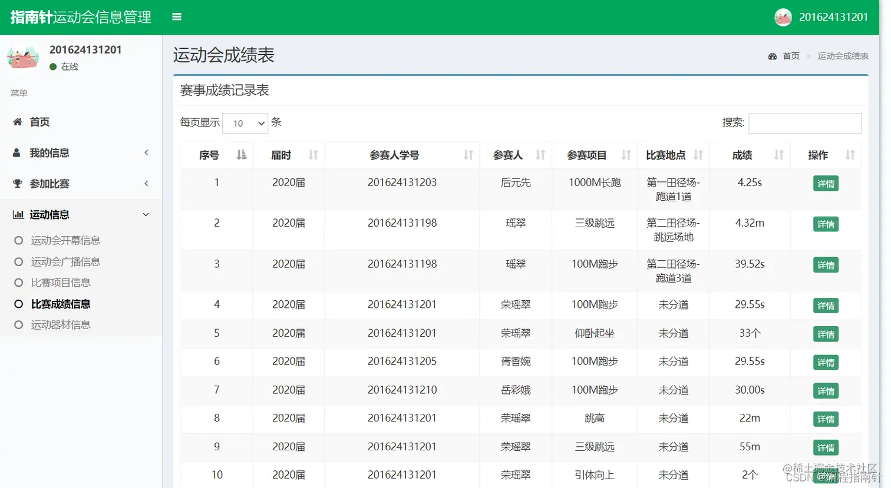Click 岳彩娥 participant name cell
This screenshot has height=488, width=891.
(516, 390)
